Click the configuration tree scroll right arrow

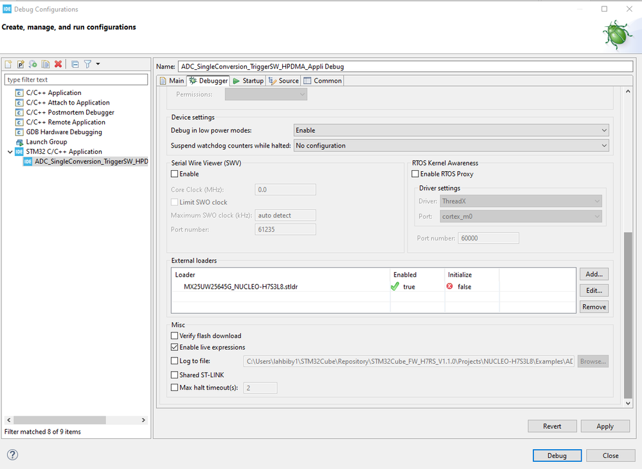tap(143, 420)
